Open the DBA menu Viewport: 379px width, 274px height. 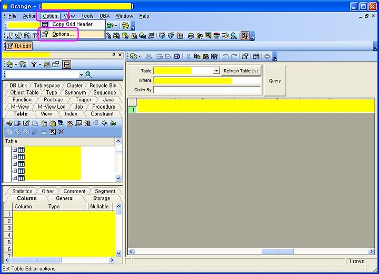click(105, 16)
